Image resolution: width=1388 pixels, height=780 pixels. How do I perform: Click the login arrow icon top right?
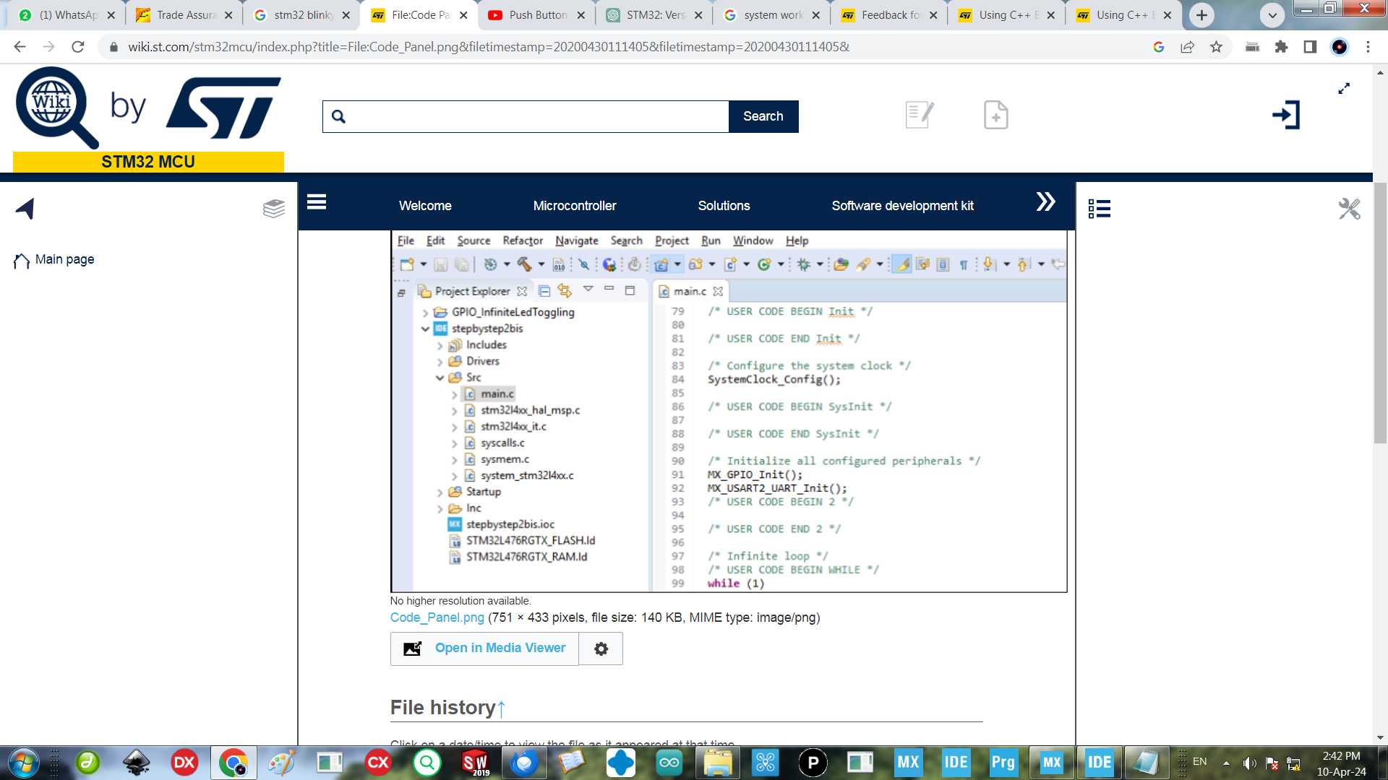pos(1286,114)
